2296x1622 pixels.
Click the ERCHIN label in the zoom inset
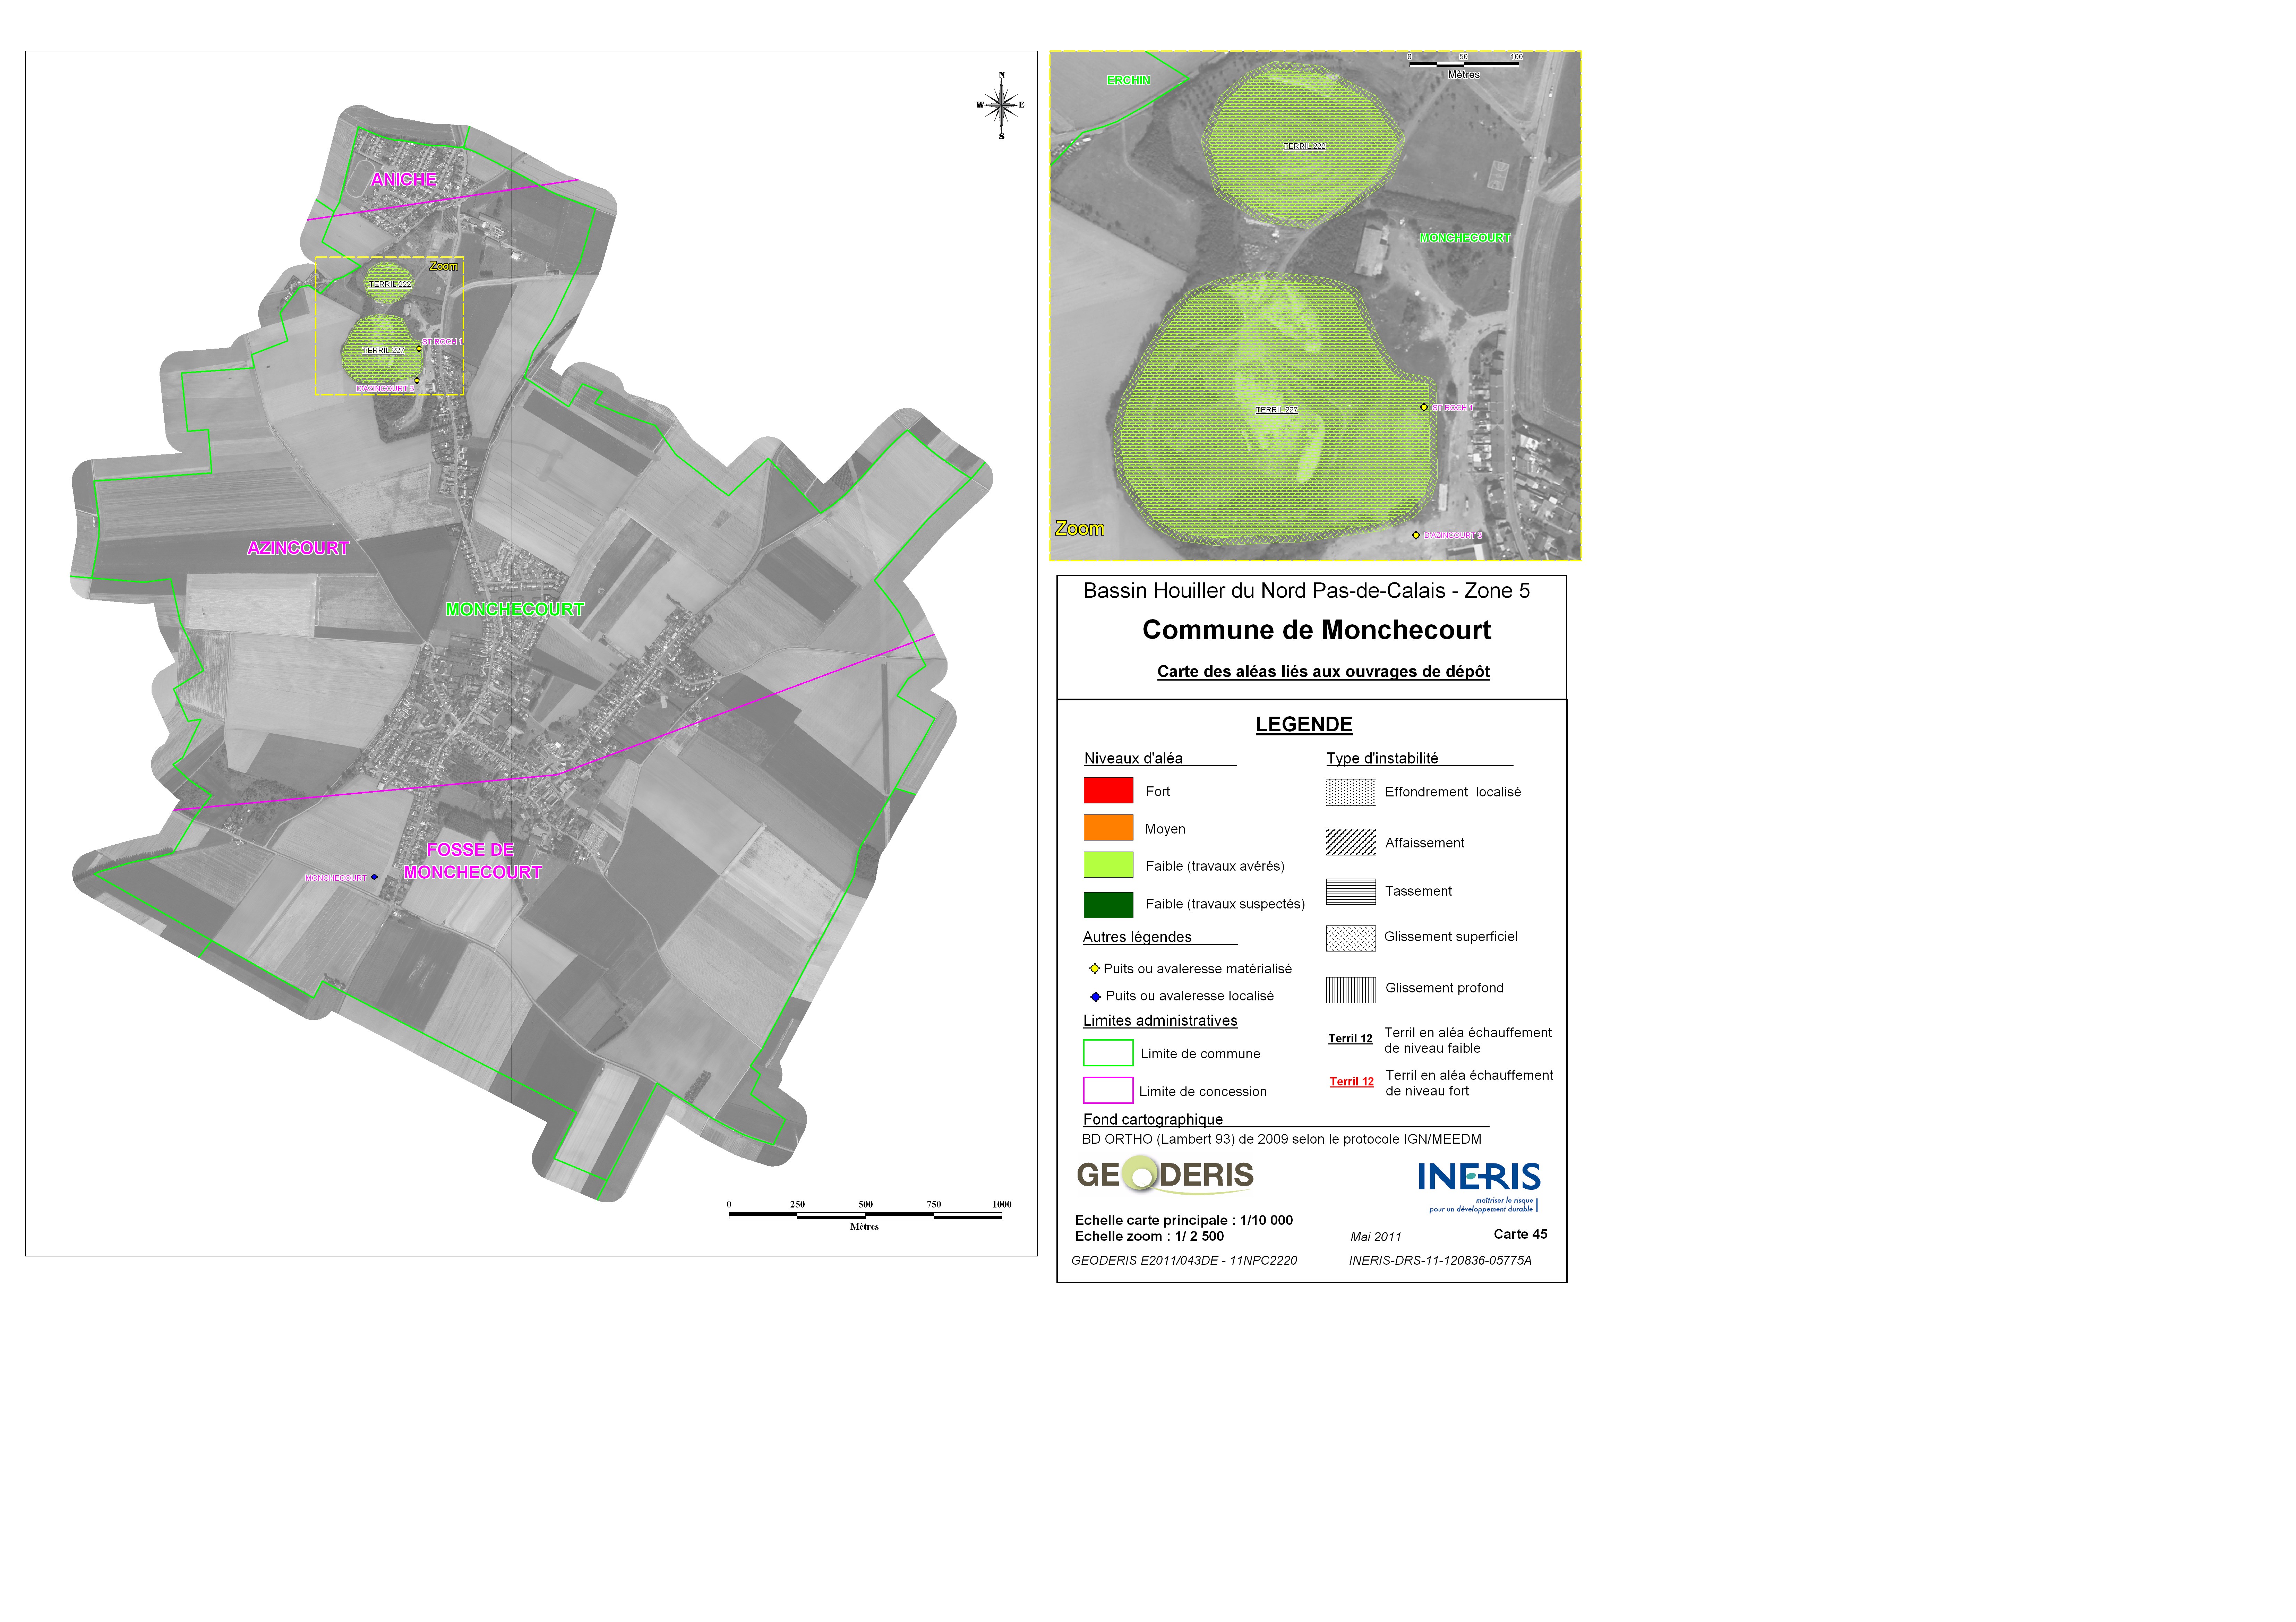tap(1129, 80)
